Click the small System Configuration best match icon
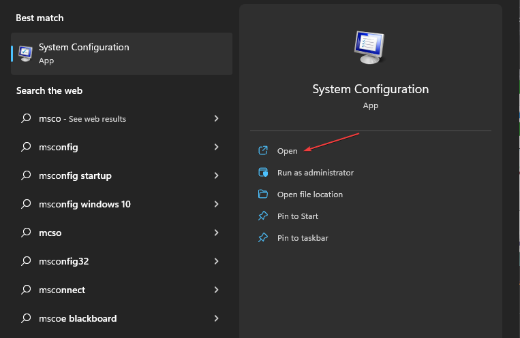 (25, 53)
